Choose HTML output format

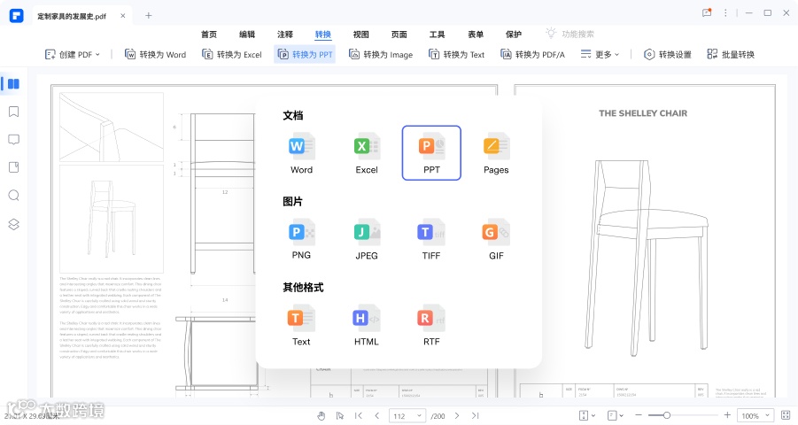coord(367,325)
